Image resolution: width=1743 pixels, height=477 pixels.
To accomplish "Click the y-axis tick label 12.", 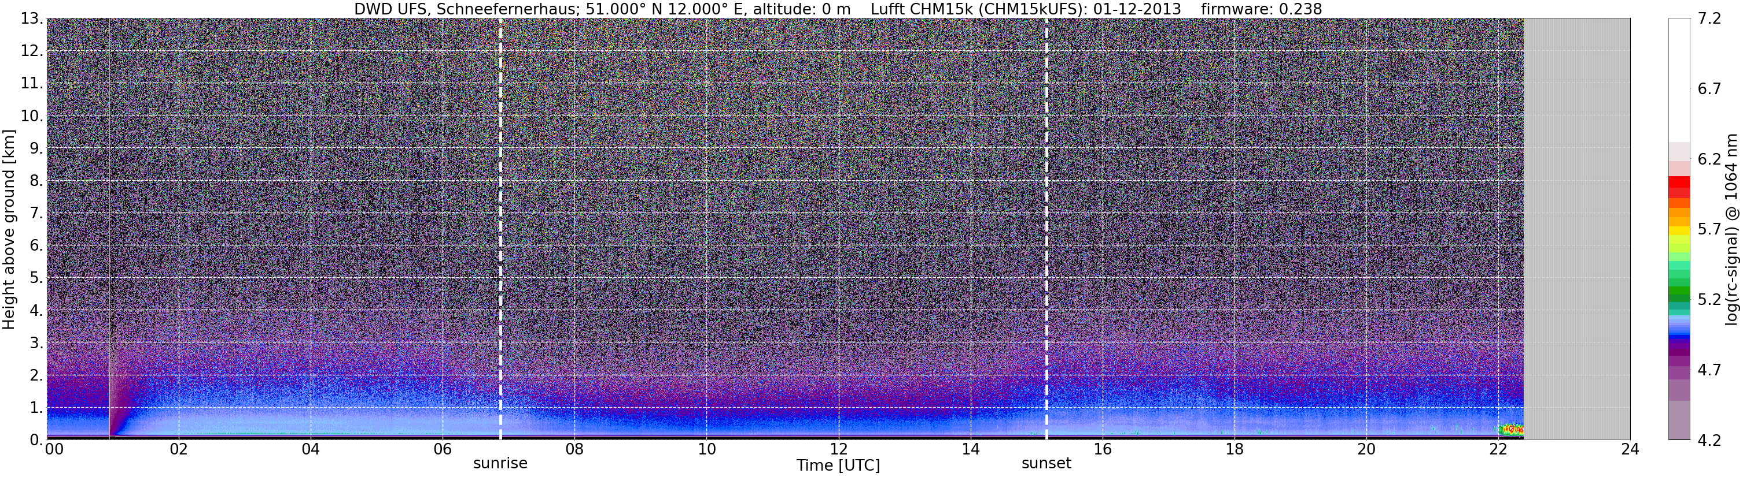I will (32, 51).
